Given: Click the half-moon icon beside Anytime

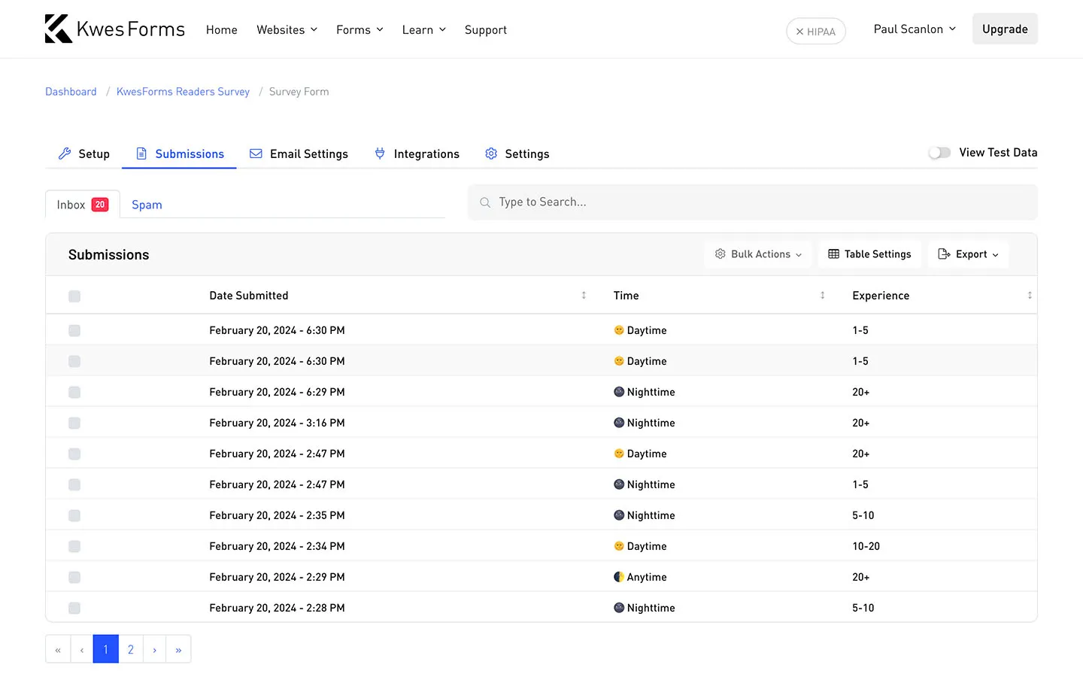Looking at the screenshot, I should click(619, 577).
